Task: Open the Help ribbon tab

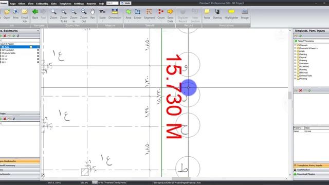Action: tap(101, 4)
